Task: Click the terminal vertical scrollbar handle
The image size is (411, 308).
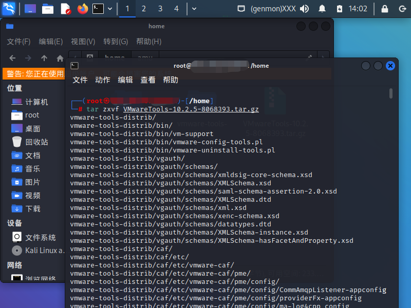Action: [391, 93]
